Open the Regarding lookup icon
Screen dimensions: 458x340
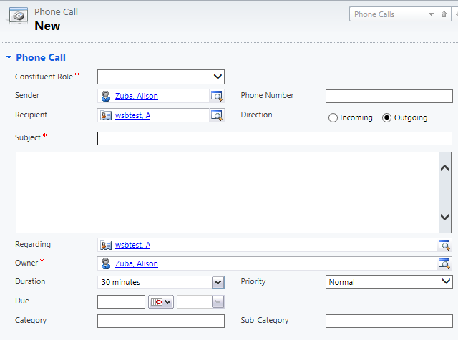click(445, 245)
